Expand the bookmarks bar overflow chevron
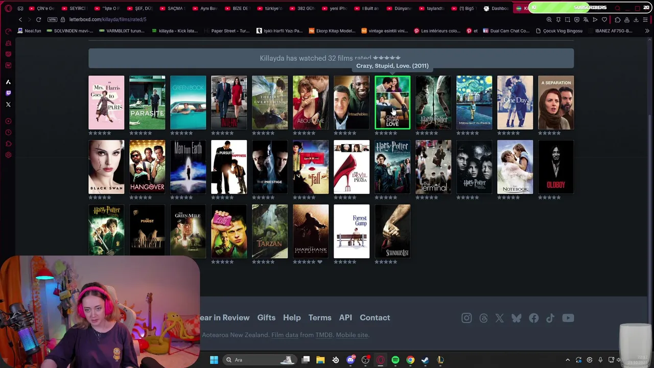The height and width of the screenshot is (368, 654). point(647,31)
